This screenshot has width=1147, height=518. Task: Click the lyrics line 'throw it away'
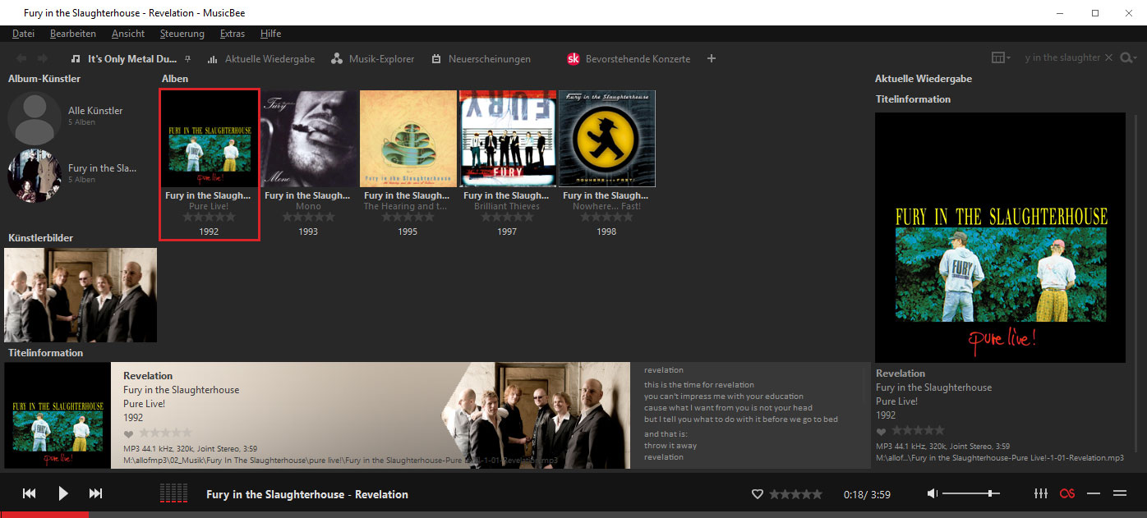(670, 446)
